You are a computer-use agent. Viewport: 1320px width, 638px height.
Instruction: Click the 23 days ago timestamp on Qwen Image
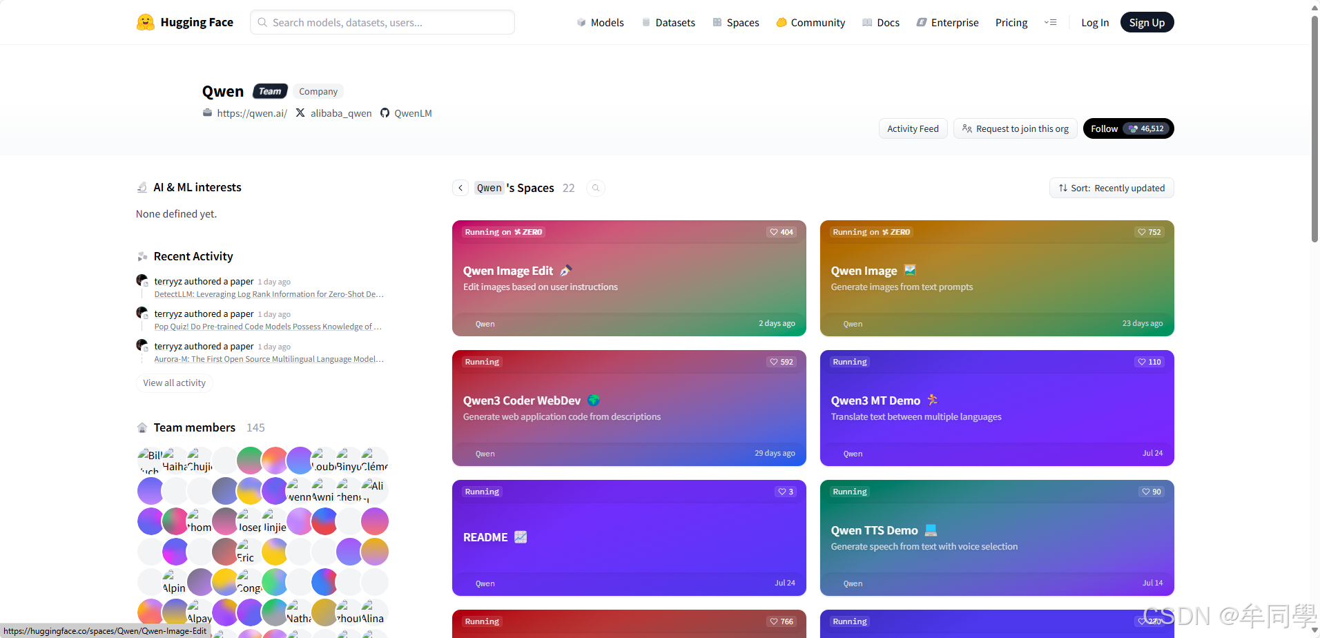pyautogui.click(x=1143, y=323)
